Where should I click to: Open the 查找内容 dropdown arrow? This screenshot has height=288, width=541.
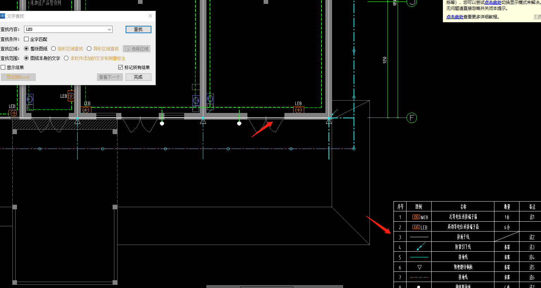109,30
